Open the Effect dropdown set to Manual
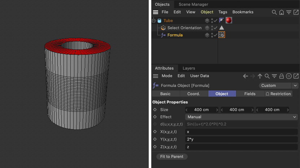This screenshot has width=300, height=168. click(x=241, y=117)
